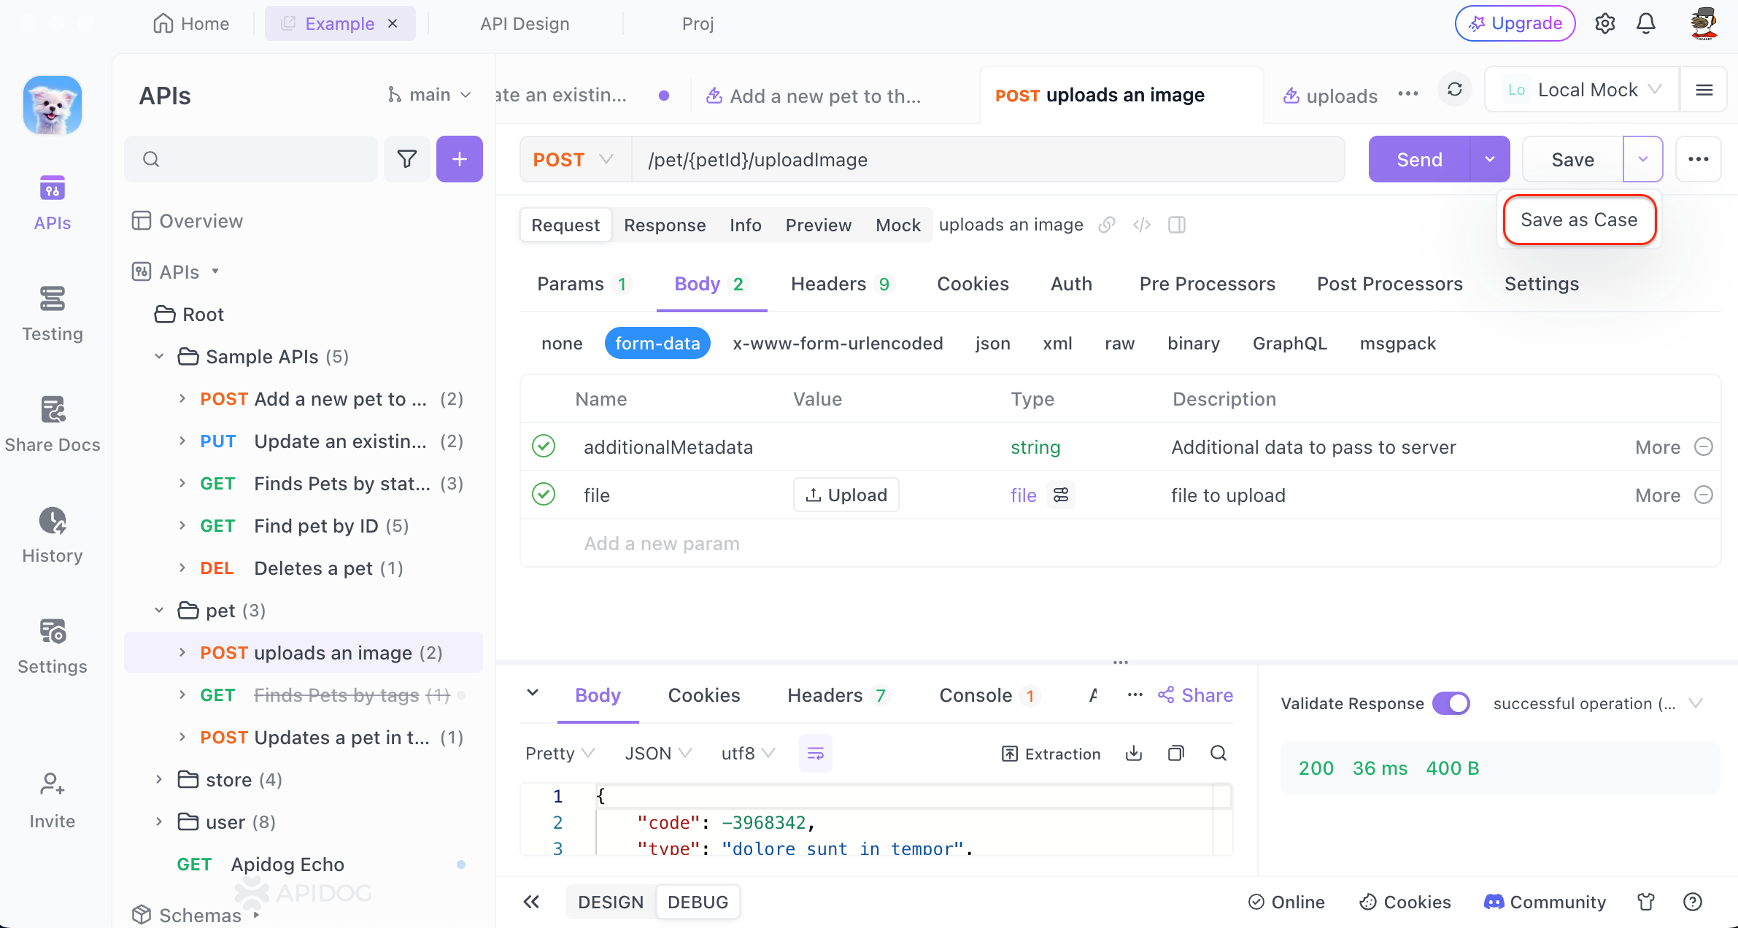Uncheck the file parameter

[544, 495]
